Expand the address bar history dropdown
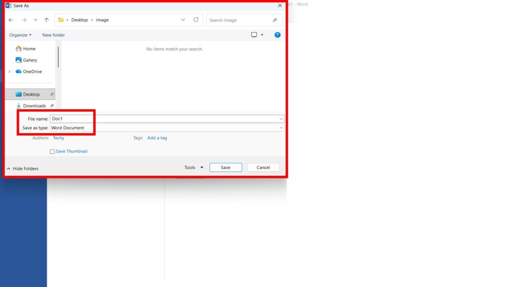The image size is (510, 287). 183,20
